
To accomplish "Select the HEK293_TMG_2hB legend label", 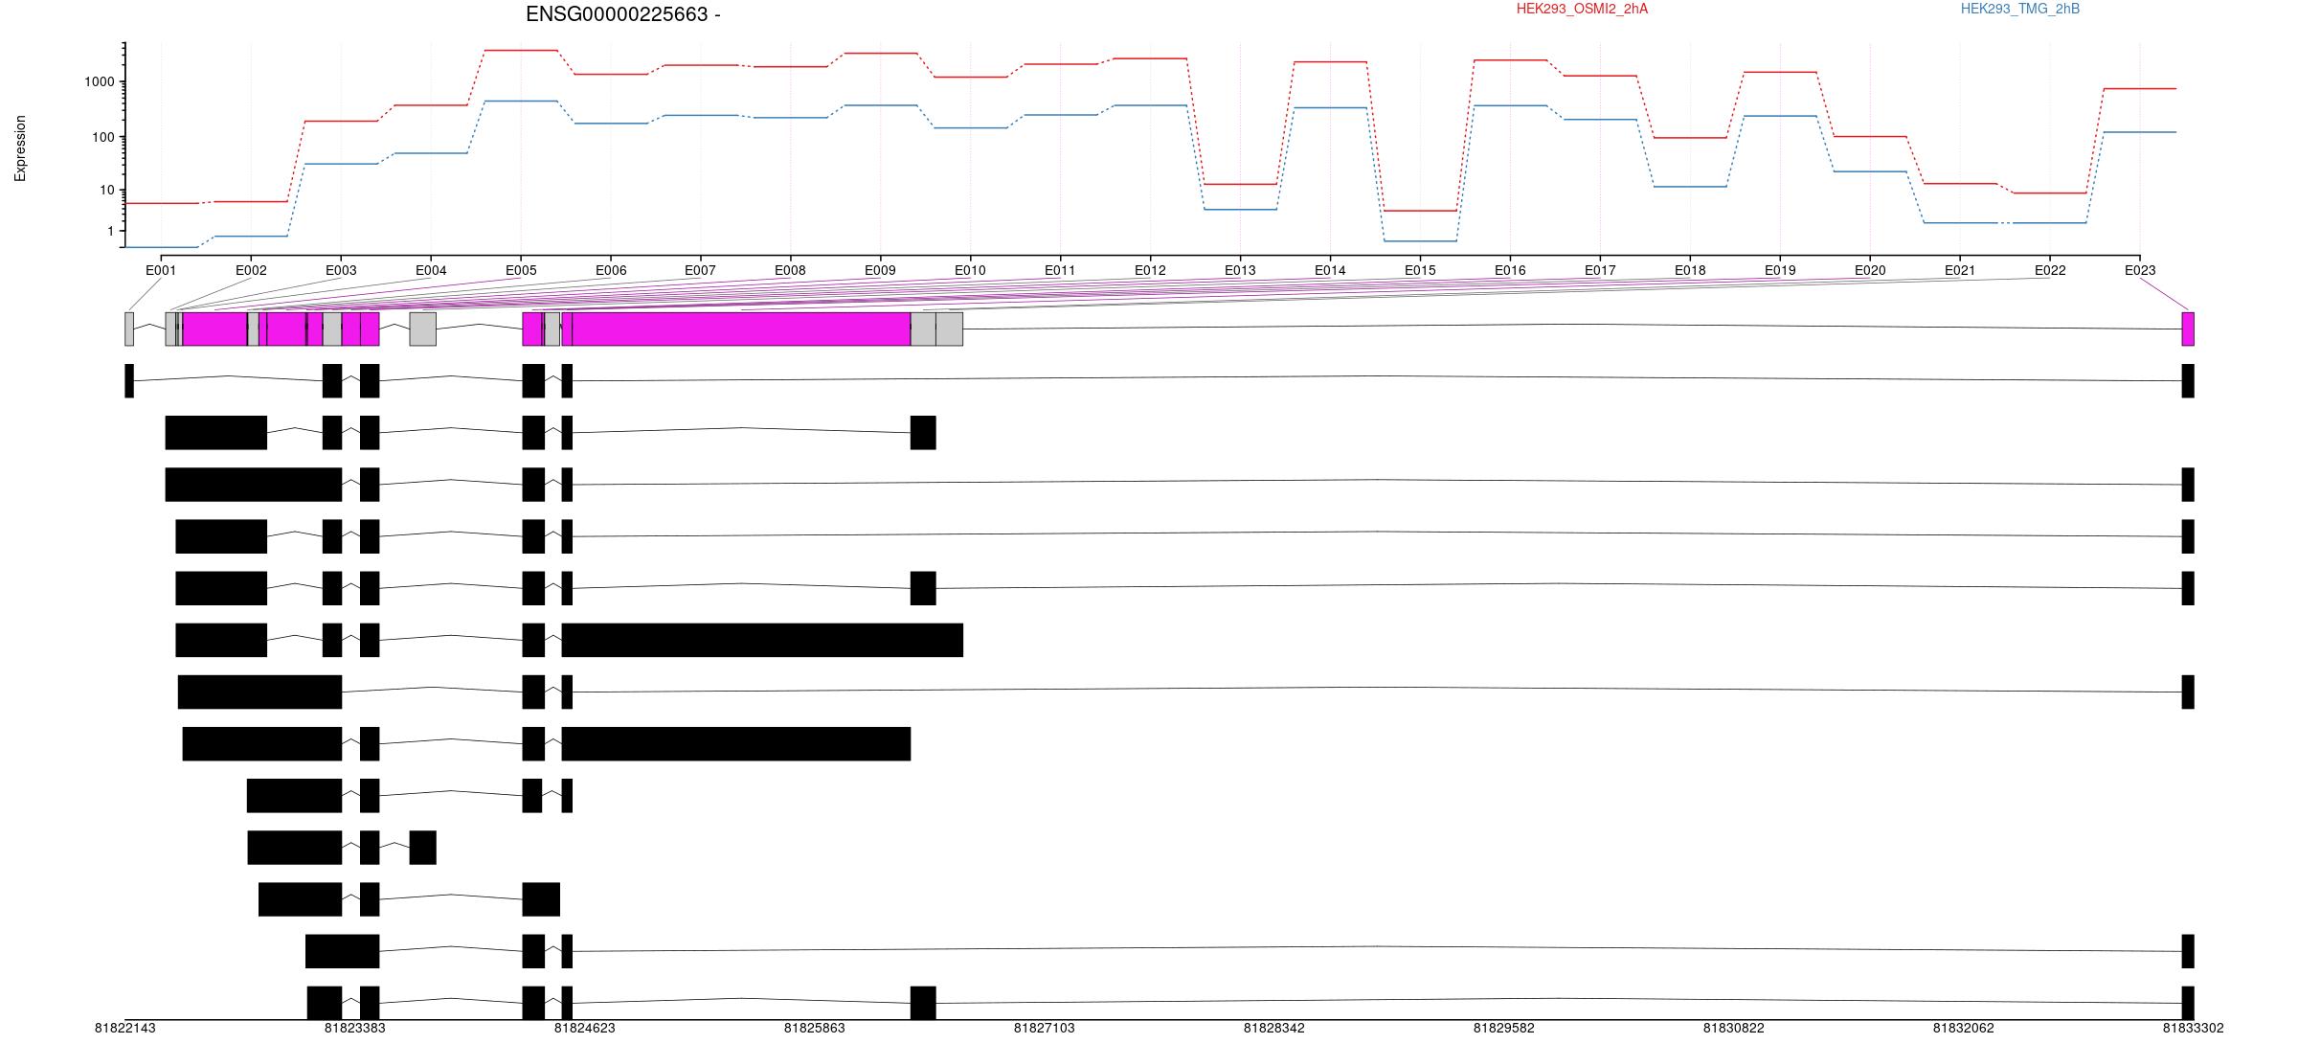I will point(2020,9).
